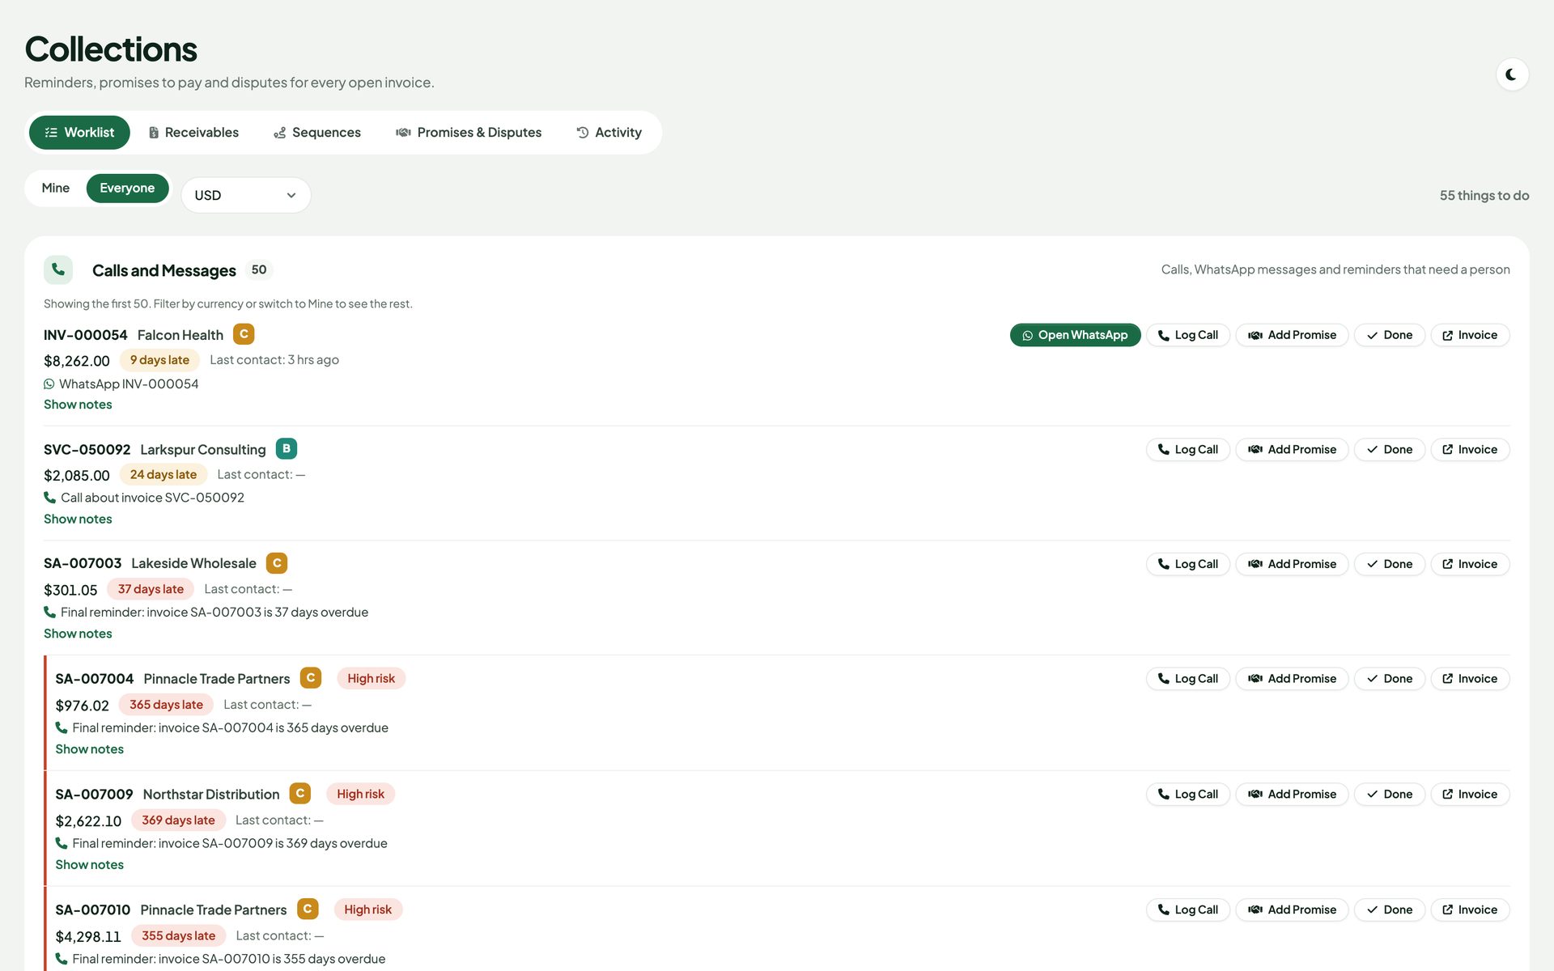1554x971 pixels.
Task: Open the Activity tab
Action: coord(609,133)
